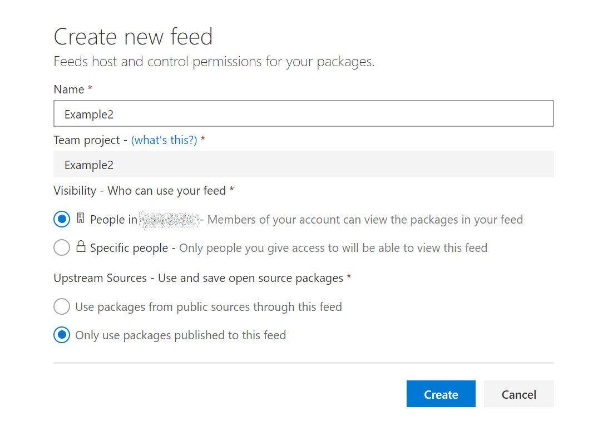
Task: Click the lock icon beside "Specific people"
Action: [x=81, y=246]
